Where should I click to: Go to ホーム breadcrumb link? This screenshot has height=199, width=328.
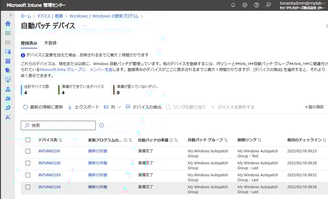[x=25, y=16]
